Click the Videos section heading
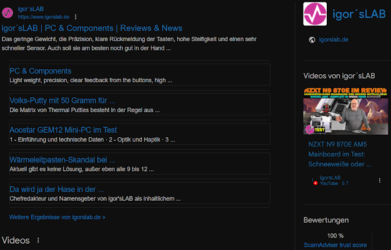The width and height of the screenshot is (391, 250). tap(16, 240)
